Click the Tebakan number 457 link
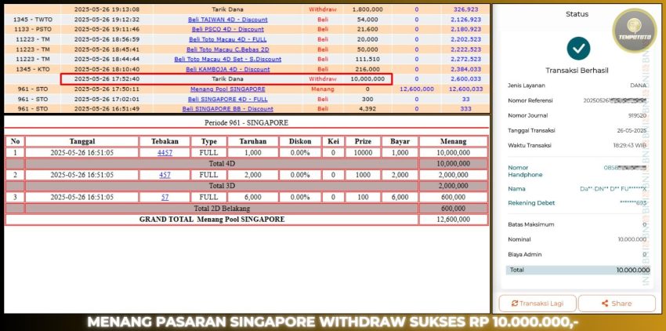The height and width of the screenshot is (331, 666). [x=165, y=175]
